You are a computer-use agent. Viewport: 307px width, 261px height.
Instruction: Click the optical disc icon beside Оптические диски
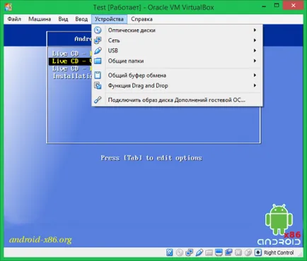98,30
